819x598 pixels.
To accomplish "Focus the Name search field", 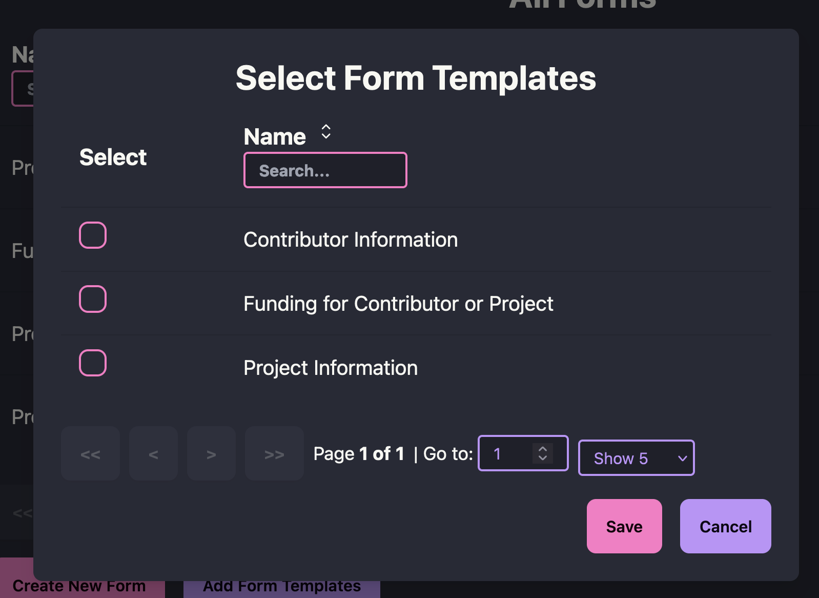I will (x=325, y=170).
